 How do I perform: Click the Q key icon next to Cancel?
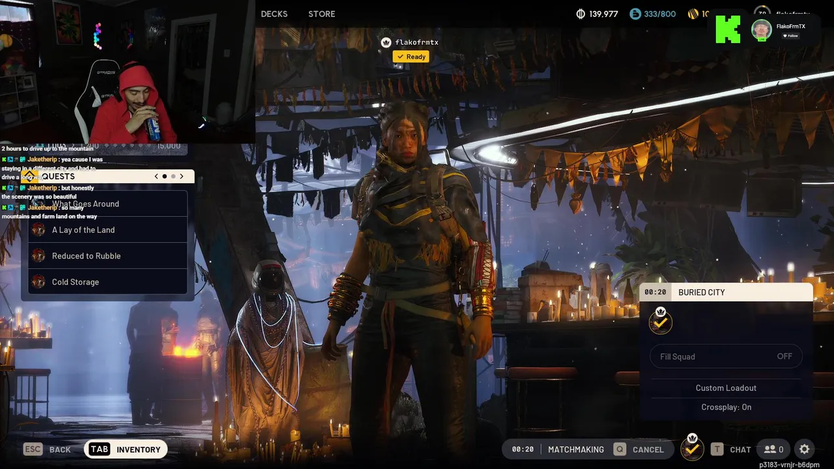coord(620,449)
